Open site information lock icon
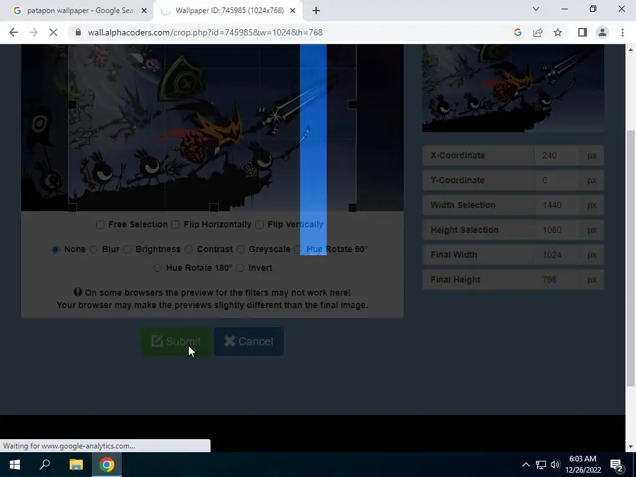 78,32
